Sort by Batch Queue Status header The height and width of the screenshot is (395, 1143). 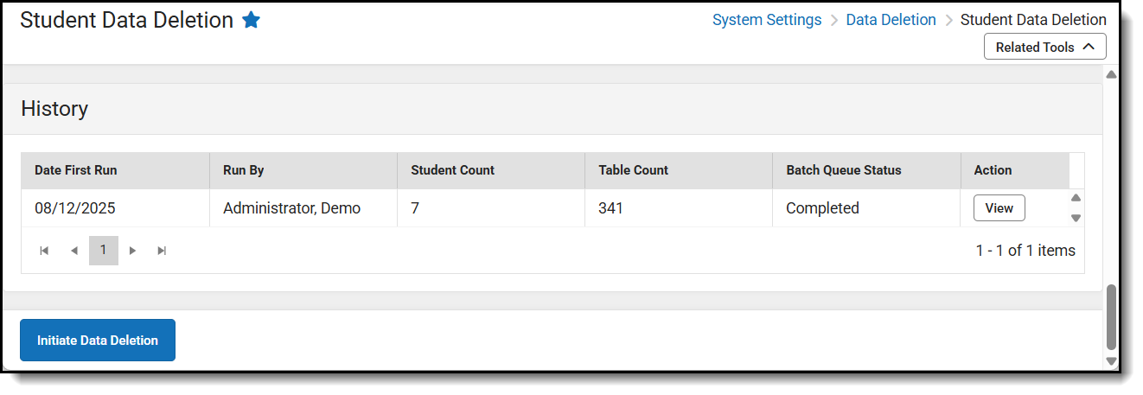coord(843,170)
